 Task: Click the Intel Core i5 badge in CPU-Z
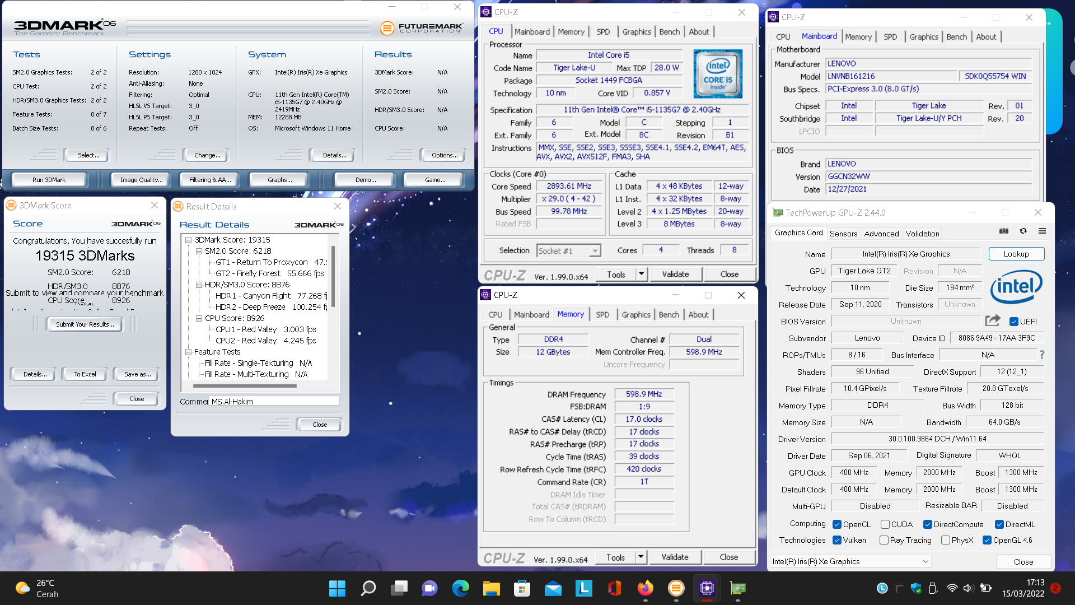[x=718, y=74]
